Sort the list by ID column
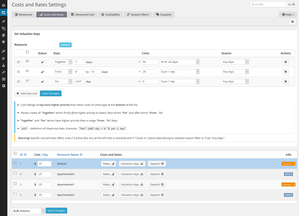The height and width of the screenshot is (216, 299). (x=23, y=155)
